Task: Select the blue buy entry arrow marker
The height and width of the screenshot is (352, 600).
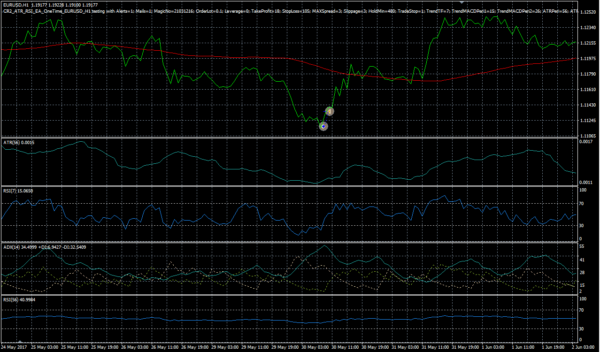Action: point(323,126)
